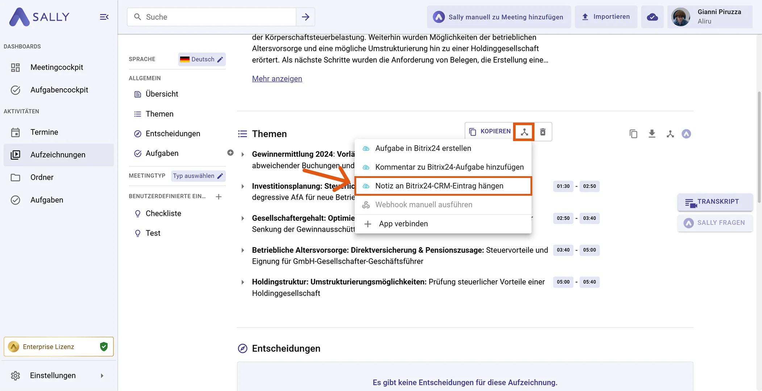Screen dimensions: 762x391
Task: Click the Entscheidungen section heading
Action: click(x=286, y=349)
